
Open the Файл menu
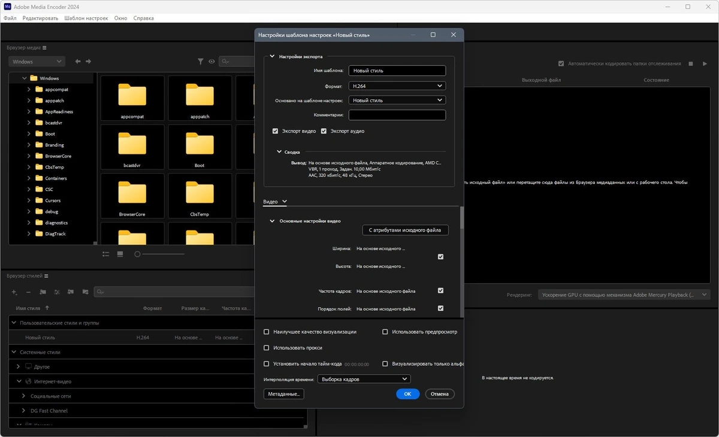point(10,18)
